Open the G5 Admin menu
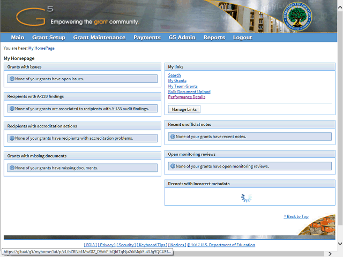This screenshot has height=257, width=343. point(182,37)
